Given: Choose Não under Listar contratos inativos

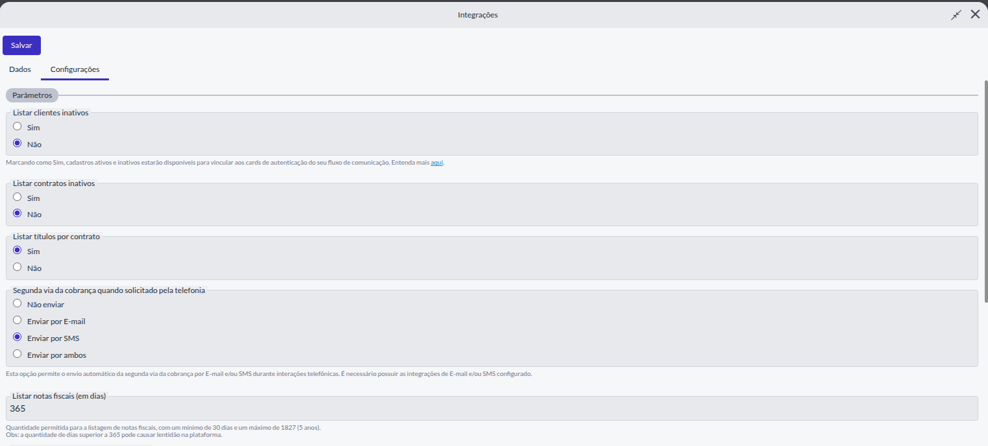Looking at the screenshot, I should coord(18,213).
